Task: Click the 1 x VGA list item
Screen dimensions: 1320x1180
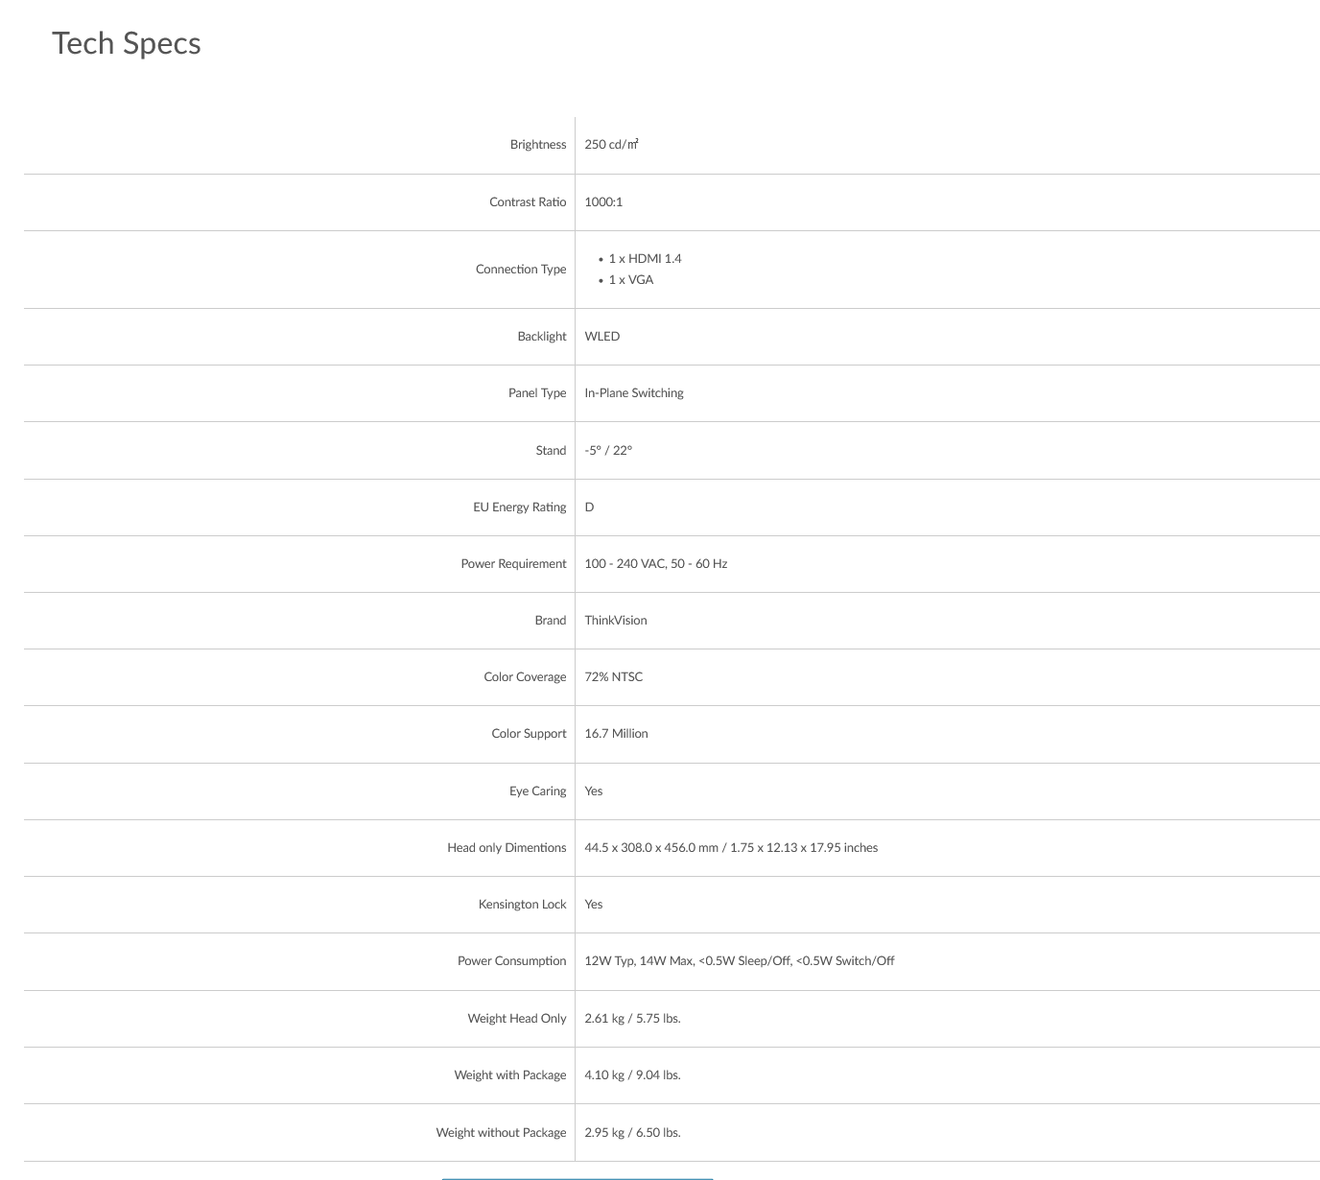Action: [x=630, y=279]
